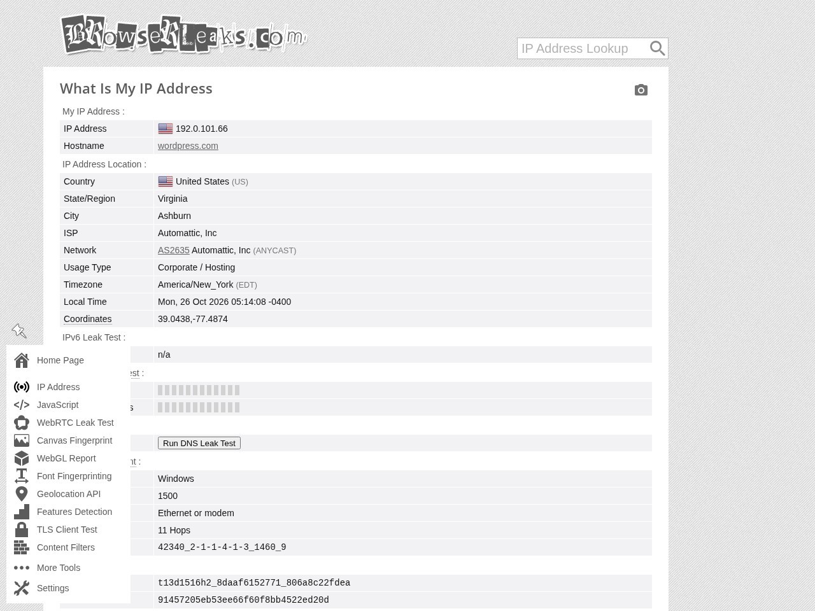Screen dimensions: 815x611
Task: Open the WebRTC Leak Test icon
Action: click(22, 423)
